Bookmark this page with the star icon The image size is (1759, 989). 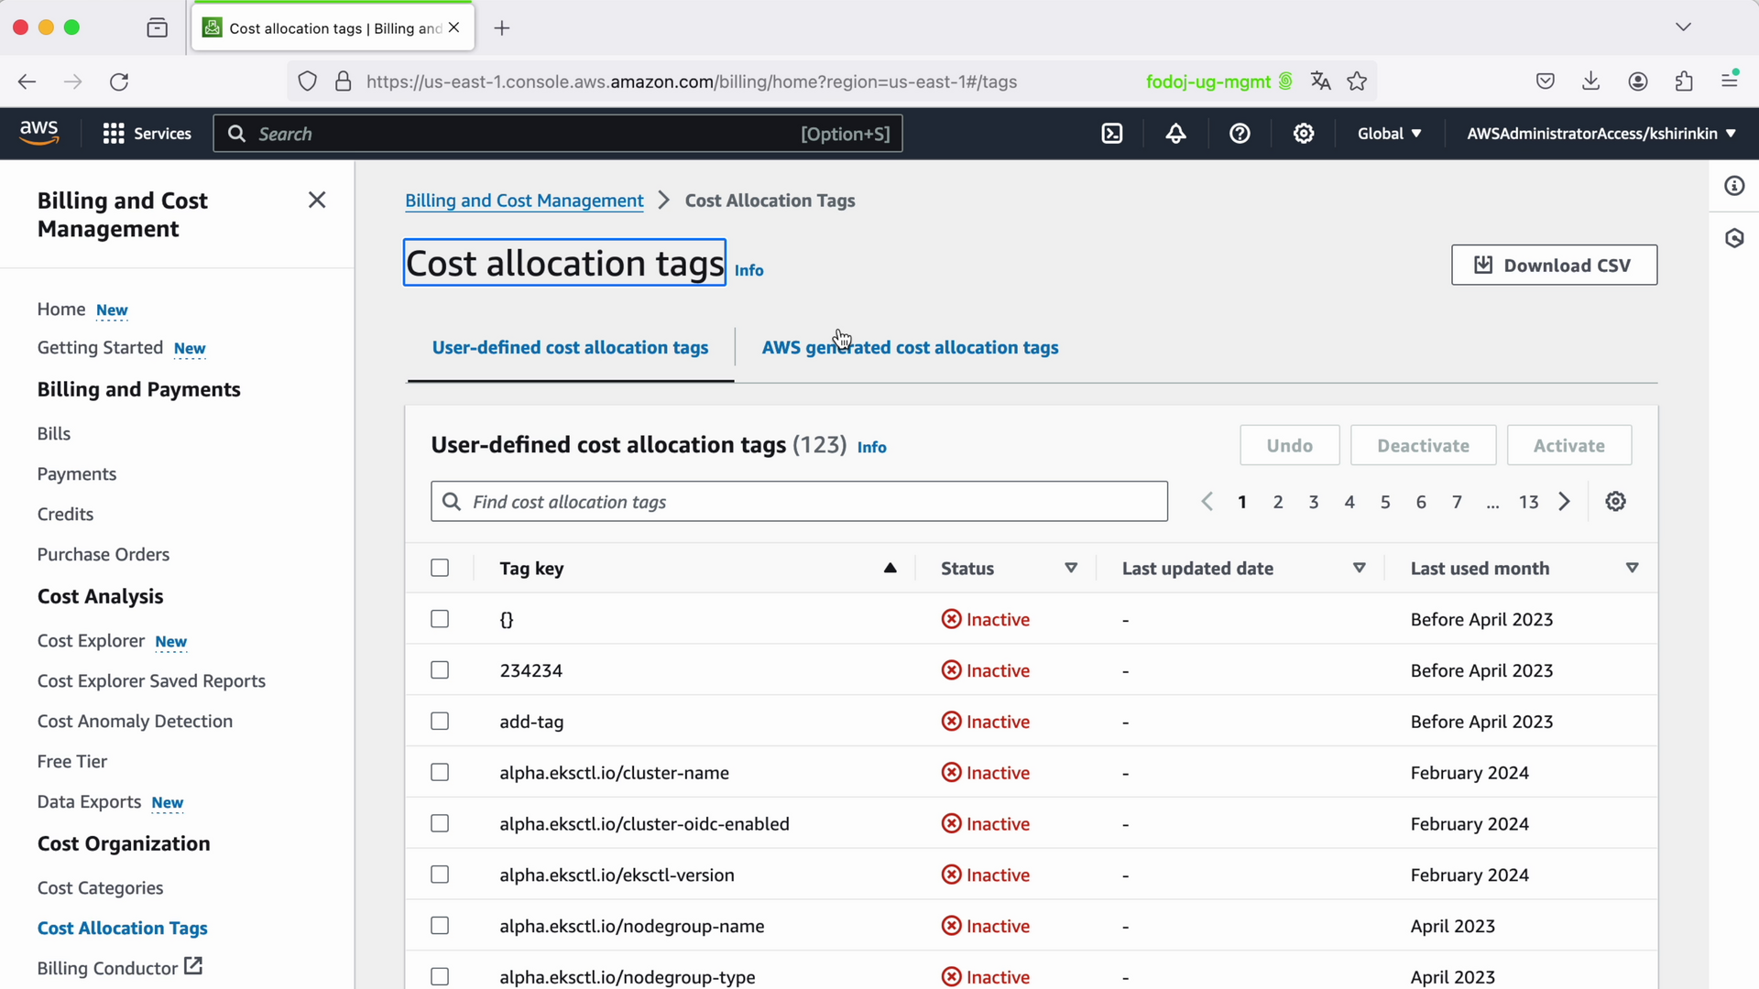tap(1357, 82)
